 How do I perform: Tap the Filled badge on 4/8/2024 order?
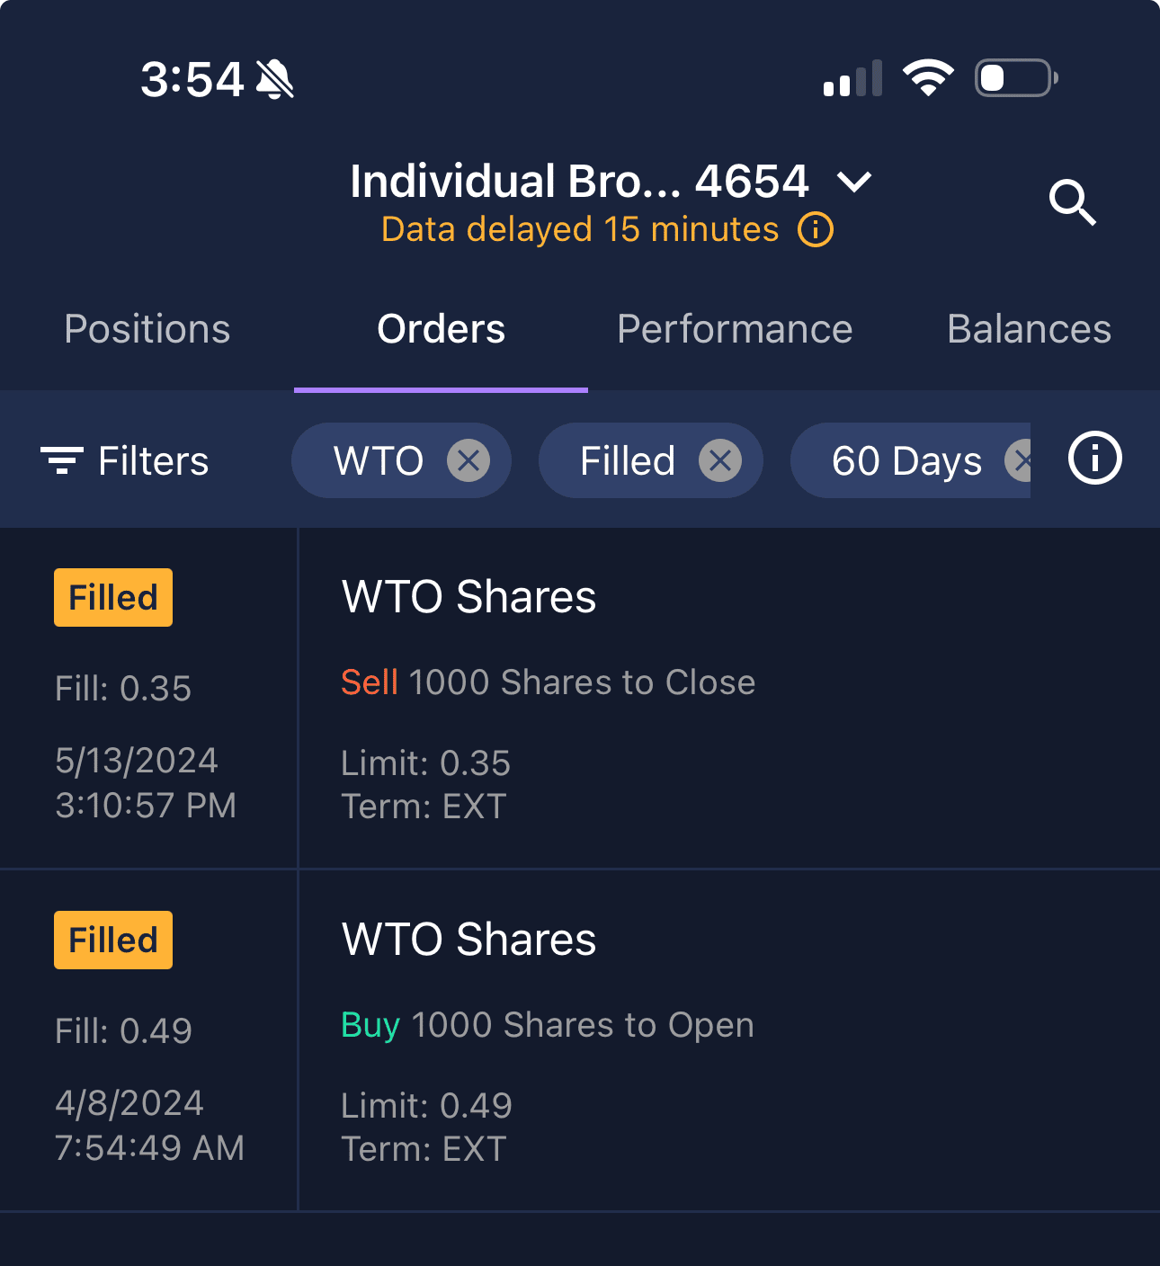pyautogui.click(x=113, y=941)
